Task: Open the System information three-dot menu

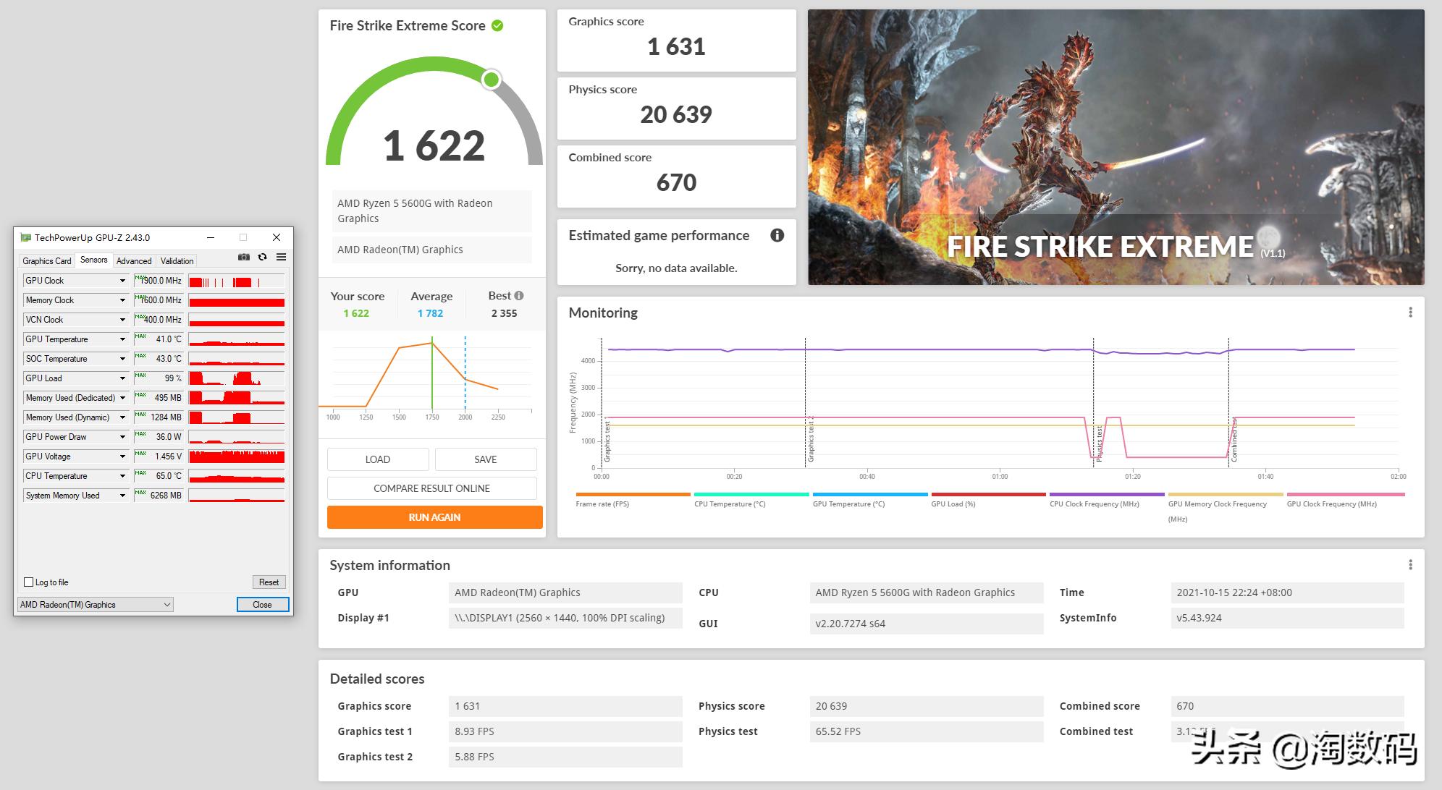Action: (x=1410, y=565)
